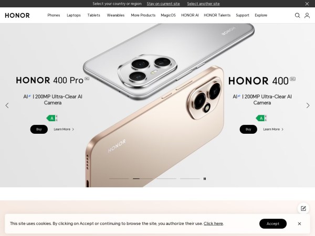Click the HONOR logo
This screenshot has height=236, width=315.
(x=17, y=15)
